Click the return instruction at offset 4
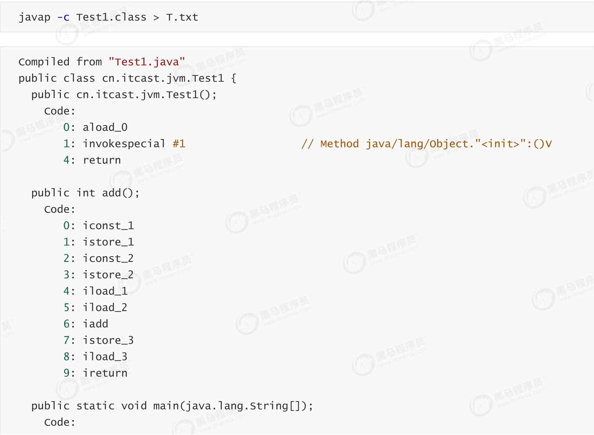 coord(102,160)
